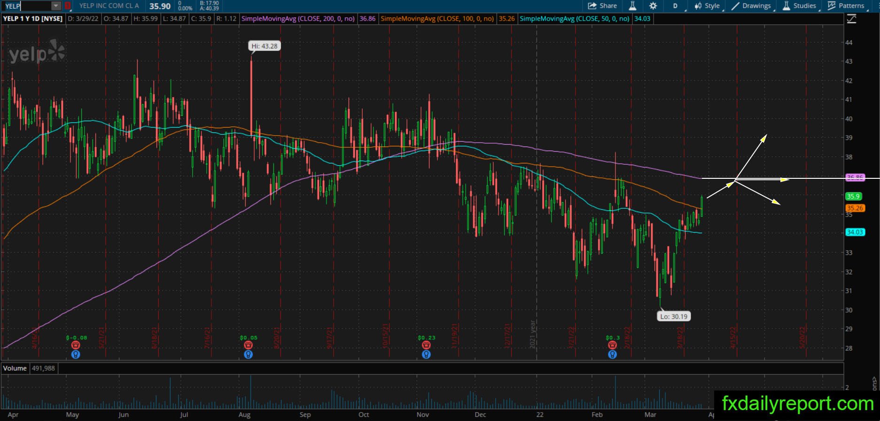Click the red phone icon under $-0.08

[x=76, y=345]
